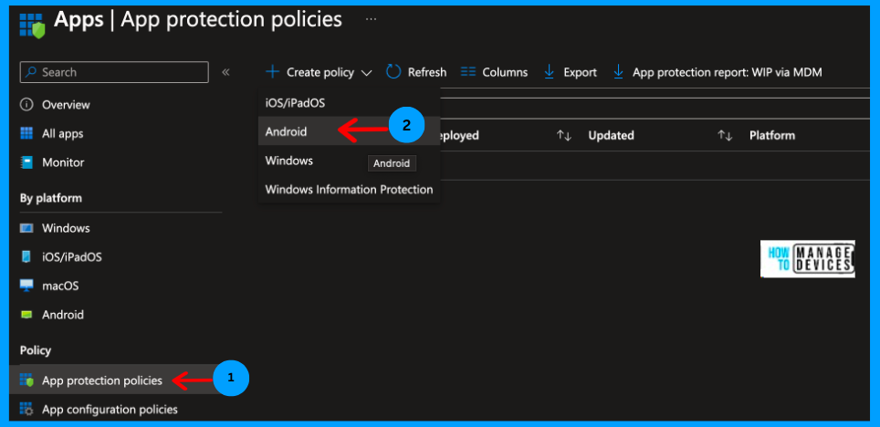Screen dimensions: 880x427
Task: Click App protection report: WIP via MDM
Action: [728, 72]
